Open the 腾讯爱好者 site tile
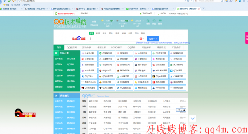 point(125,70)
